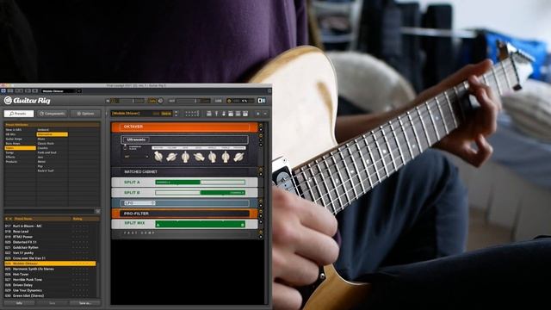Switch to the Components tab
551x310 pixels.
point(52,114)
